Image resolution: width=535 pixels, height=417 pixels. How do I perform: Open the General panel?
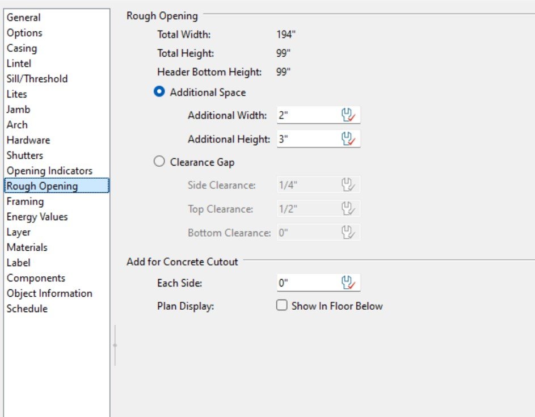(23, 18)
